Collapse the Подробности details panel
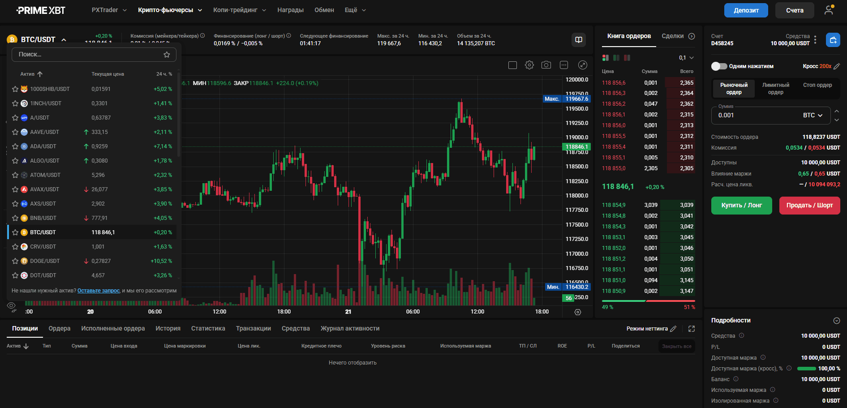Viewport: 847px width, 408px height. [836, 321]
